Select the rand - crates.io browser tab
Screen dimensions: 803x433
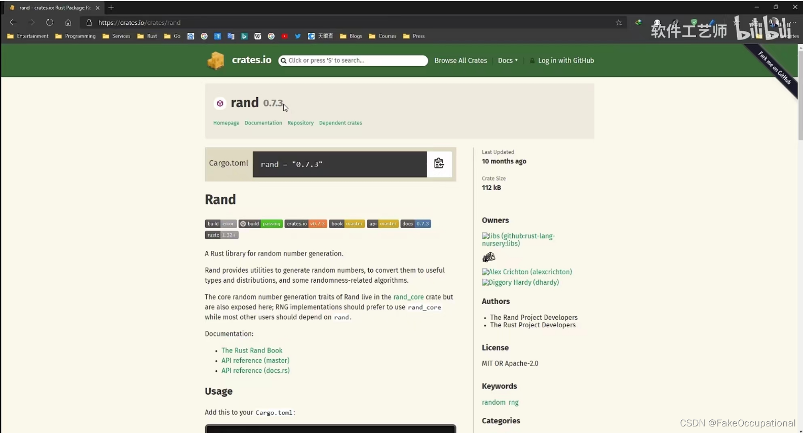pyautogui.click(x=53, y=8)
